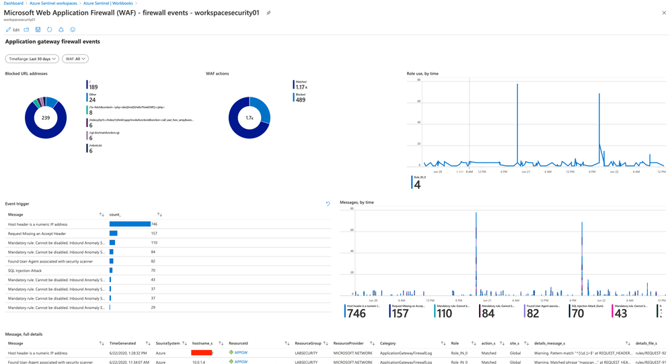The image size is (672, 364).
Task: Click the Refresh circular arrow icon
Action: pyautogui.click(x=49, y=30)
